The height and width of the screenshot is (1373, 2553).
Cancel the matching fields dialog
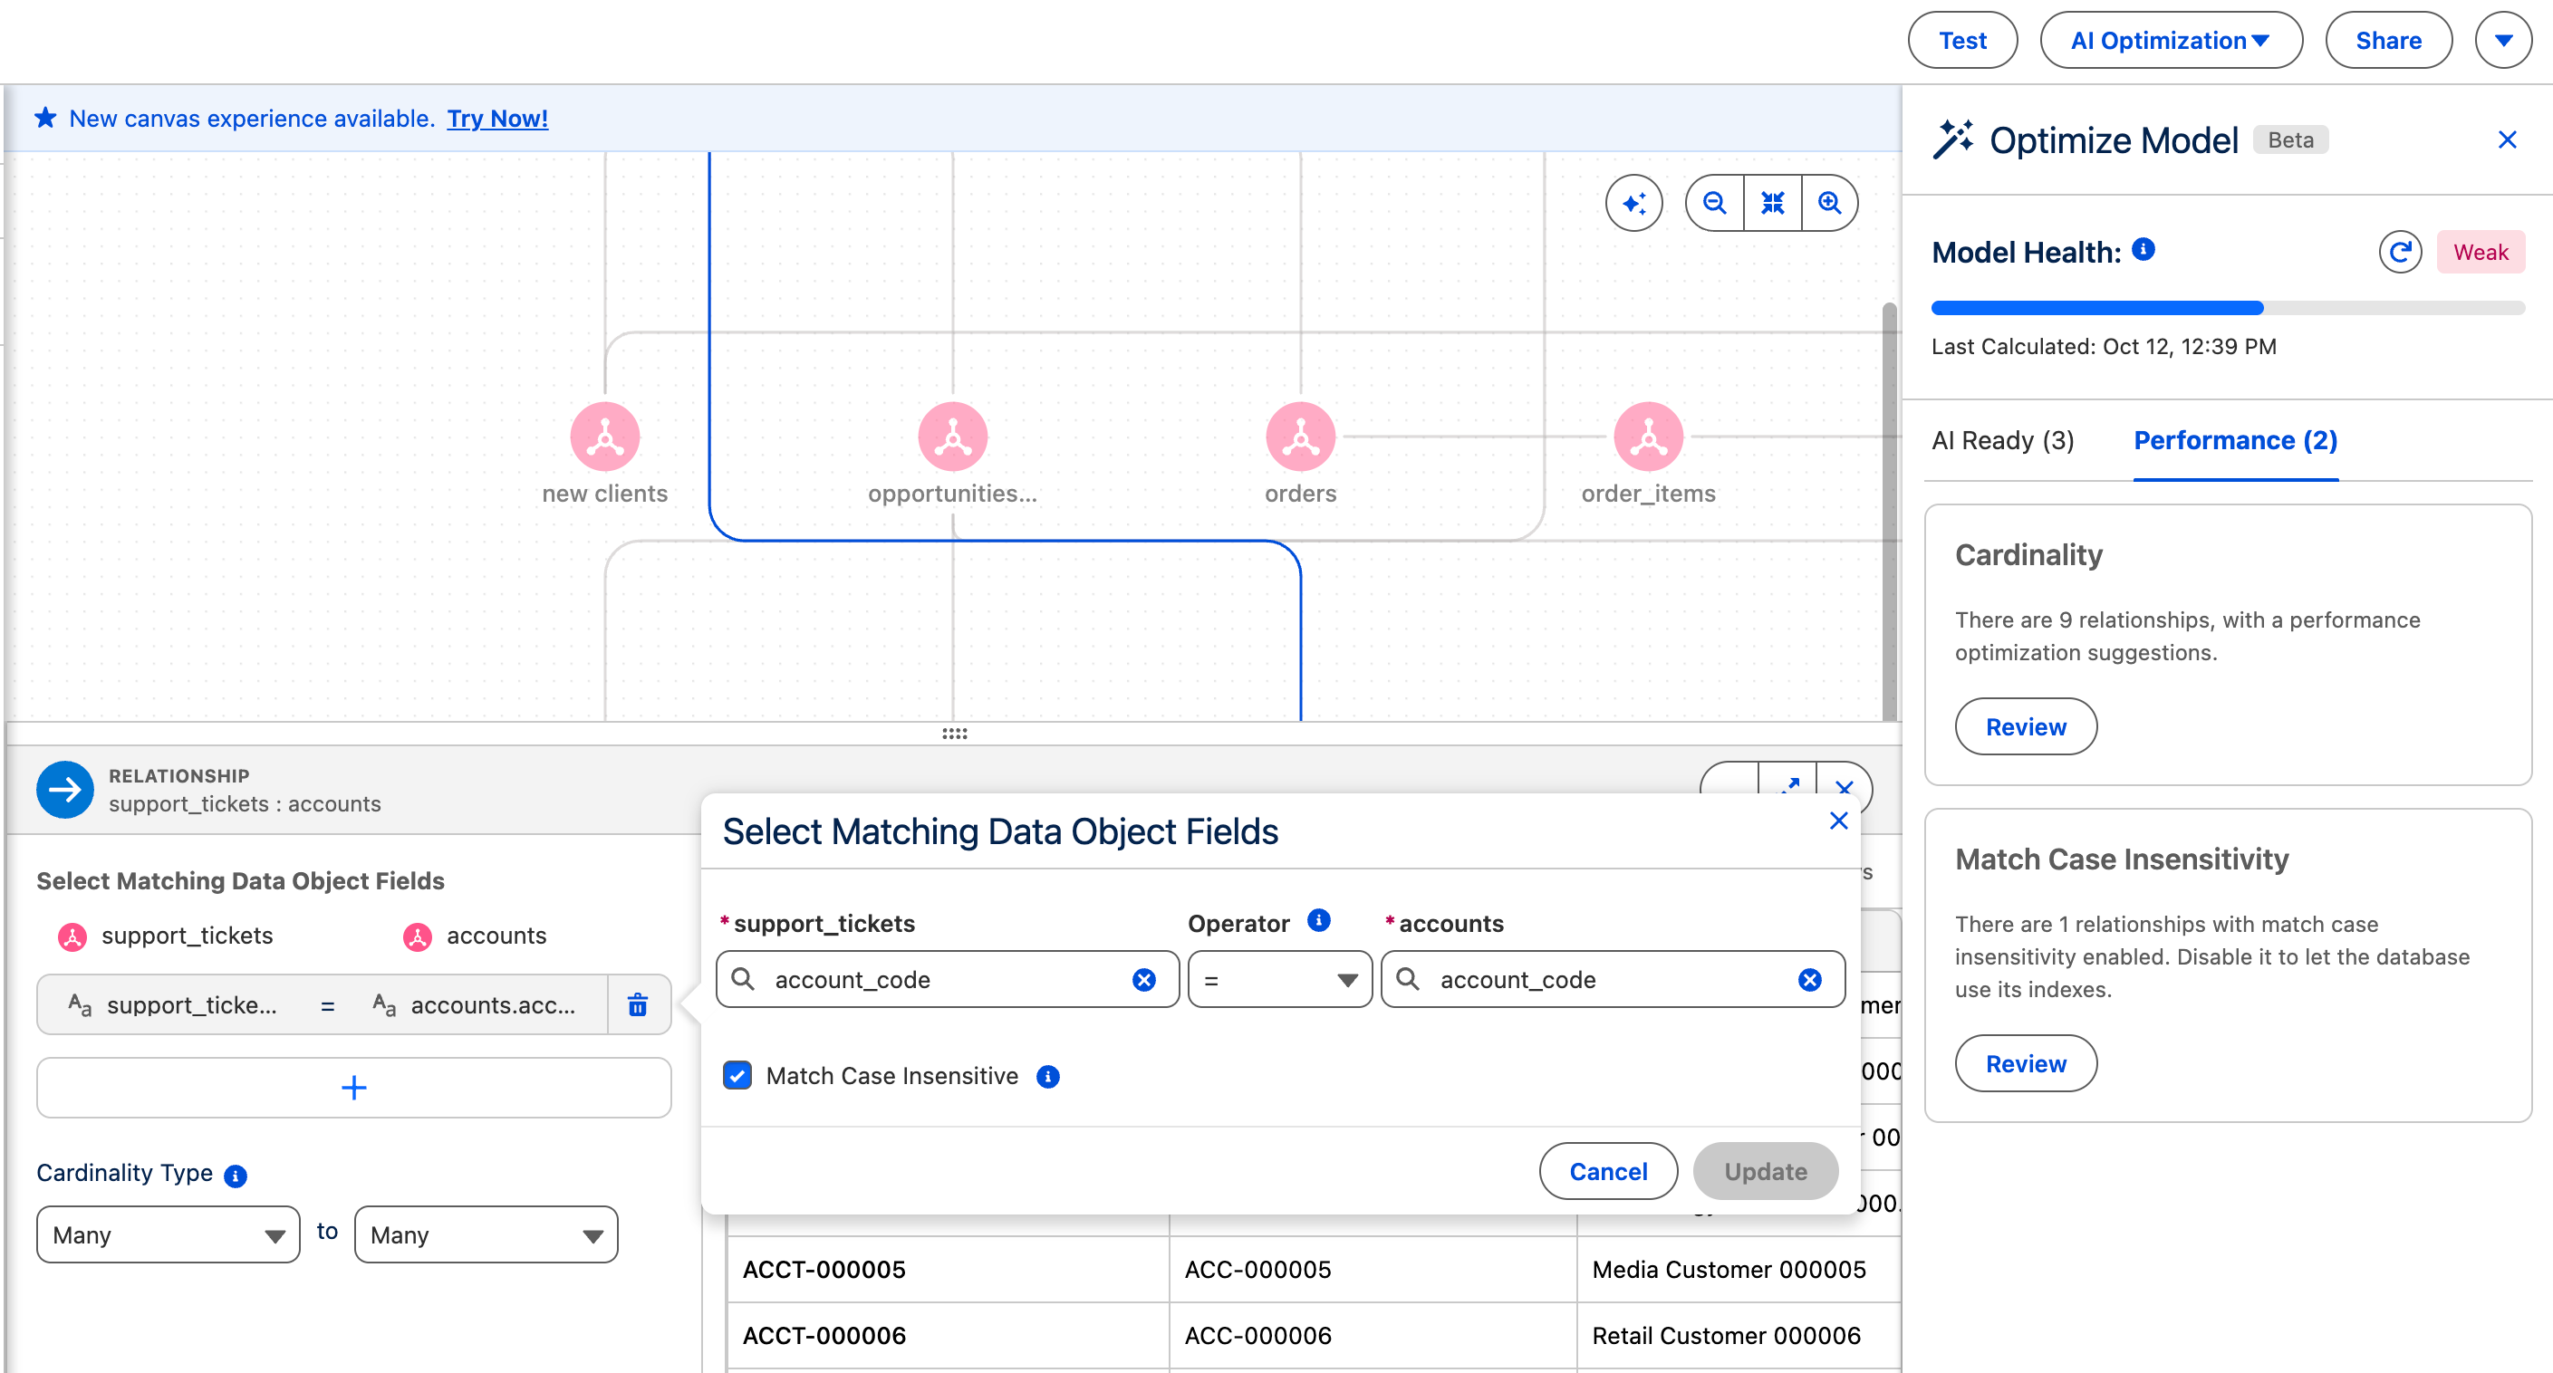[1607, 1171]
